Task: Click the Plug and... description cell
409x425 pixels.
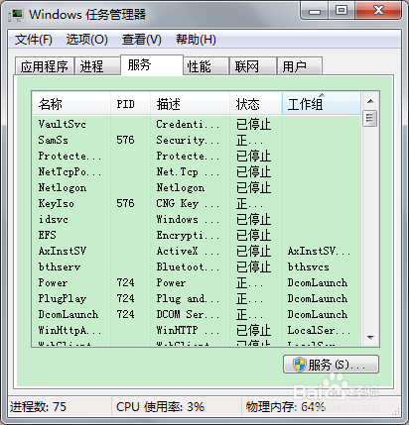Action: coord(188,298)
